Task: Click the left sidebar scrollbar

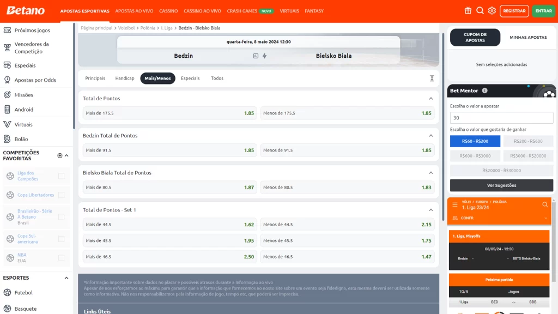Action: click(x=74, y=76)
